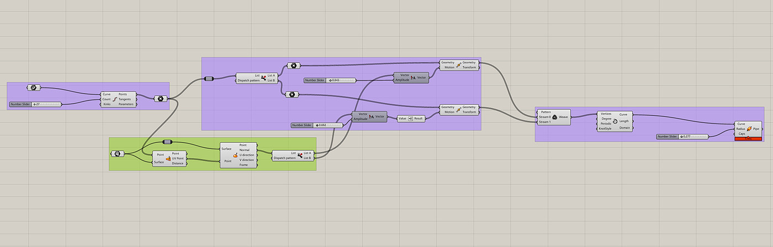Click the Parameters output of Divide Curve

(126, 104)
